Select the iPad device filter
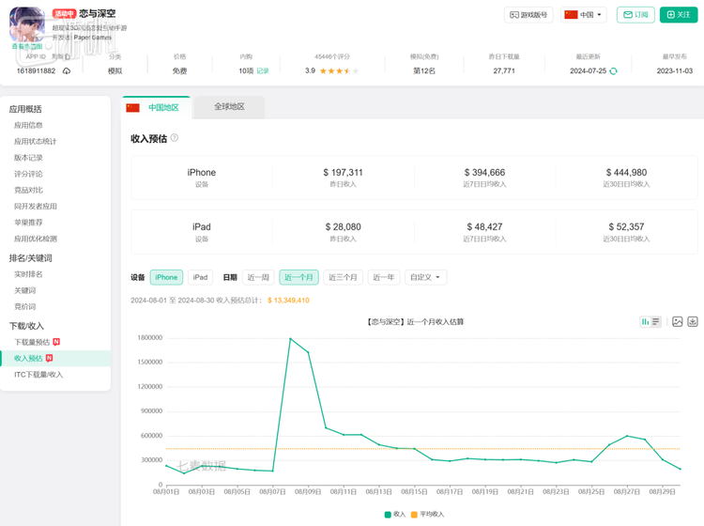Viewport: 704px width, 526px height. pyautogui.click(x=200, y=277)
